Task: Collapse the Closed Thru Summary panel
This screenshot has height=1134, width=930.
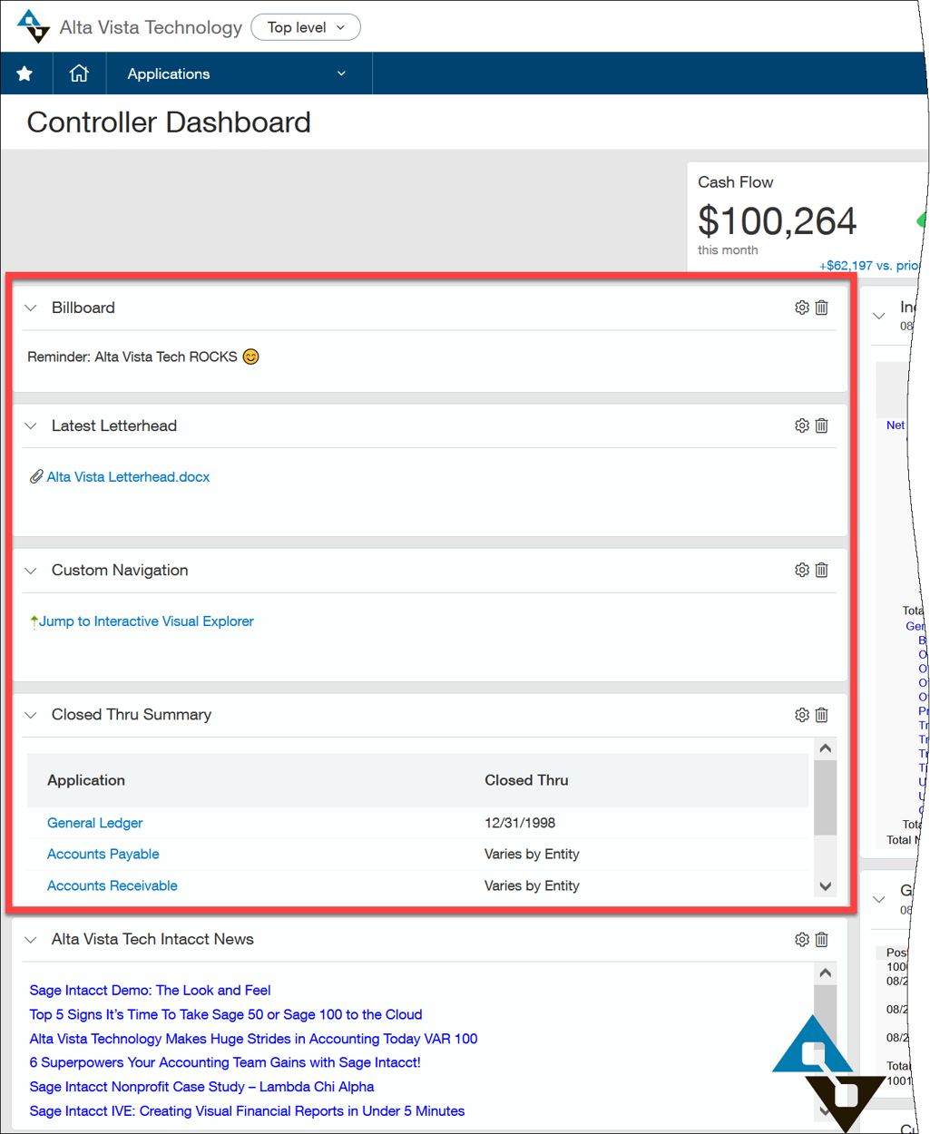Action: coord(31,715)
